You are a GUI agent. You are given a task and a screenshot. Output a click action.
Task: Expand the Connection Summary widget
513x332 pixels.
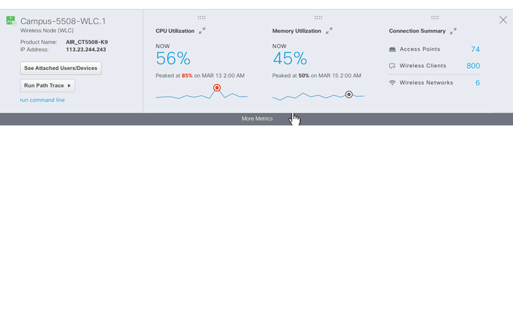coord(453,31)
